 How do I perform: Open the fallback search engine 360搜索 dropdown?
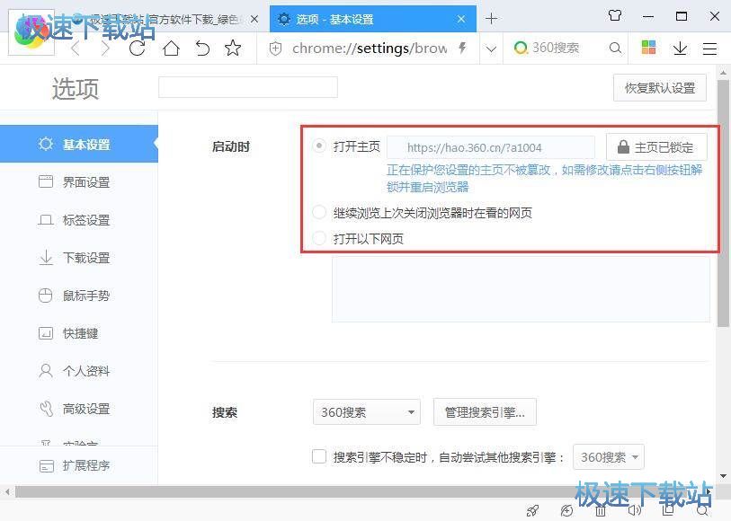click(609, 457)
